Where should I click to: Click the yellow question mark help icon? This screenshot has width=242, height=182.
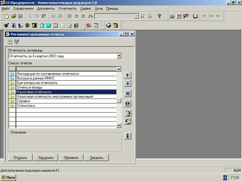[x=159, y=16]
